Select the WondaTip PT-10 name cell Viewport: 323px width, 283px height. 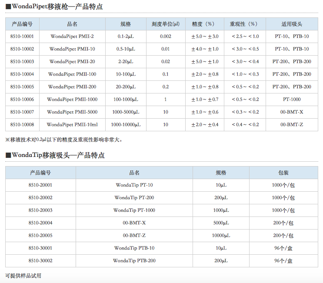tap(134, 185)
